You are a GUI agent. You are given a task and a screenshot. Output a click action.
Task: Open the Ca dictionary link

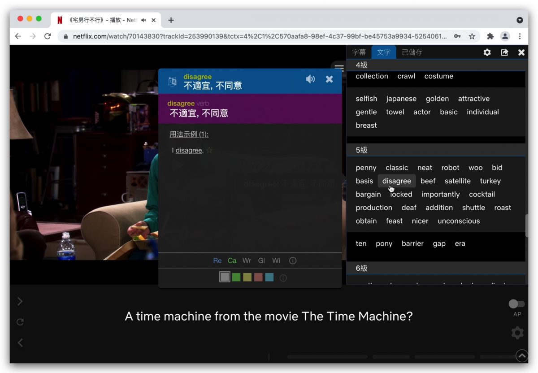click(x=232, y=260)
